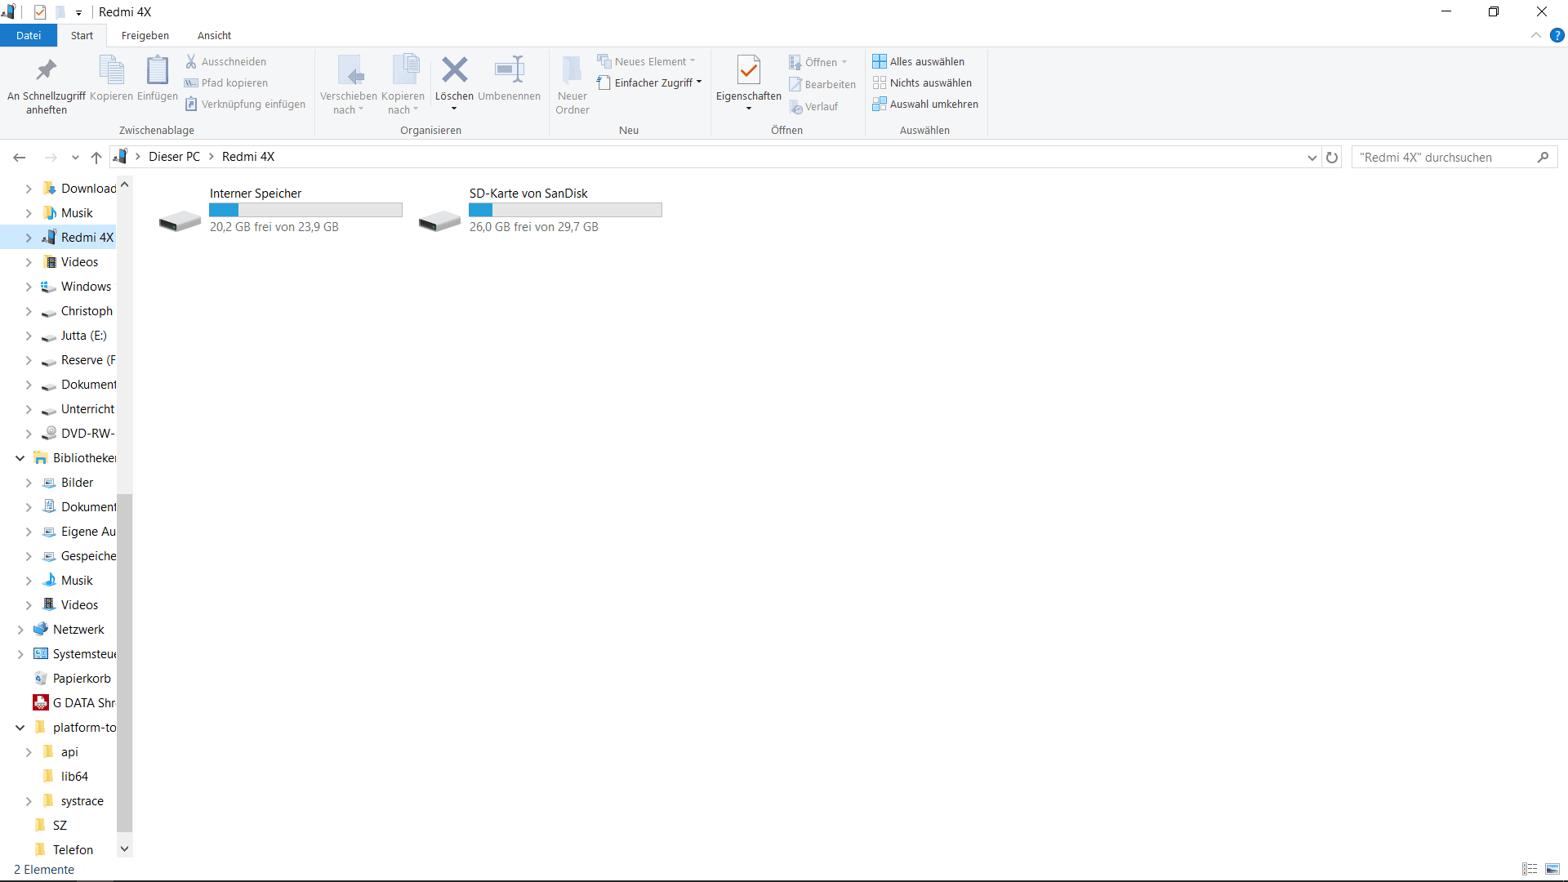Click Umbenennen in ribbon
The height and width of the screenshot is (882, 1568).
[x=509, y=78]
